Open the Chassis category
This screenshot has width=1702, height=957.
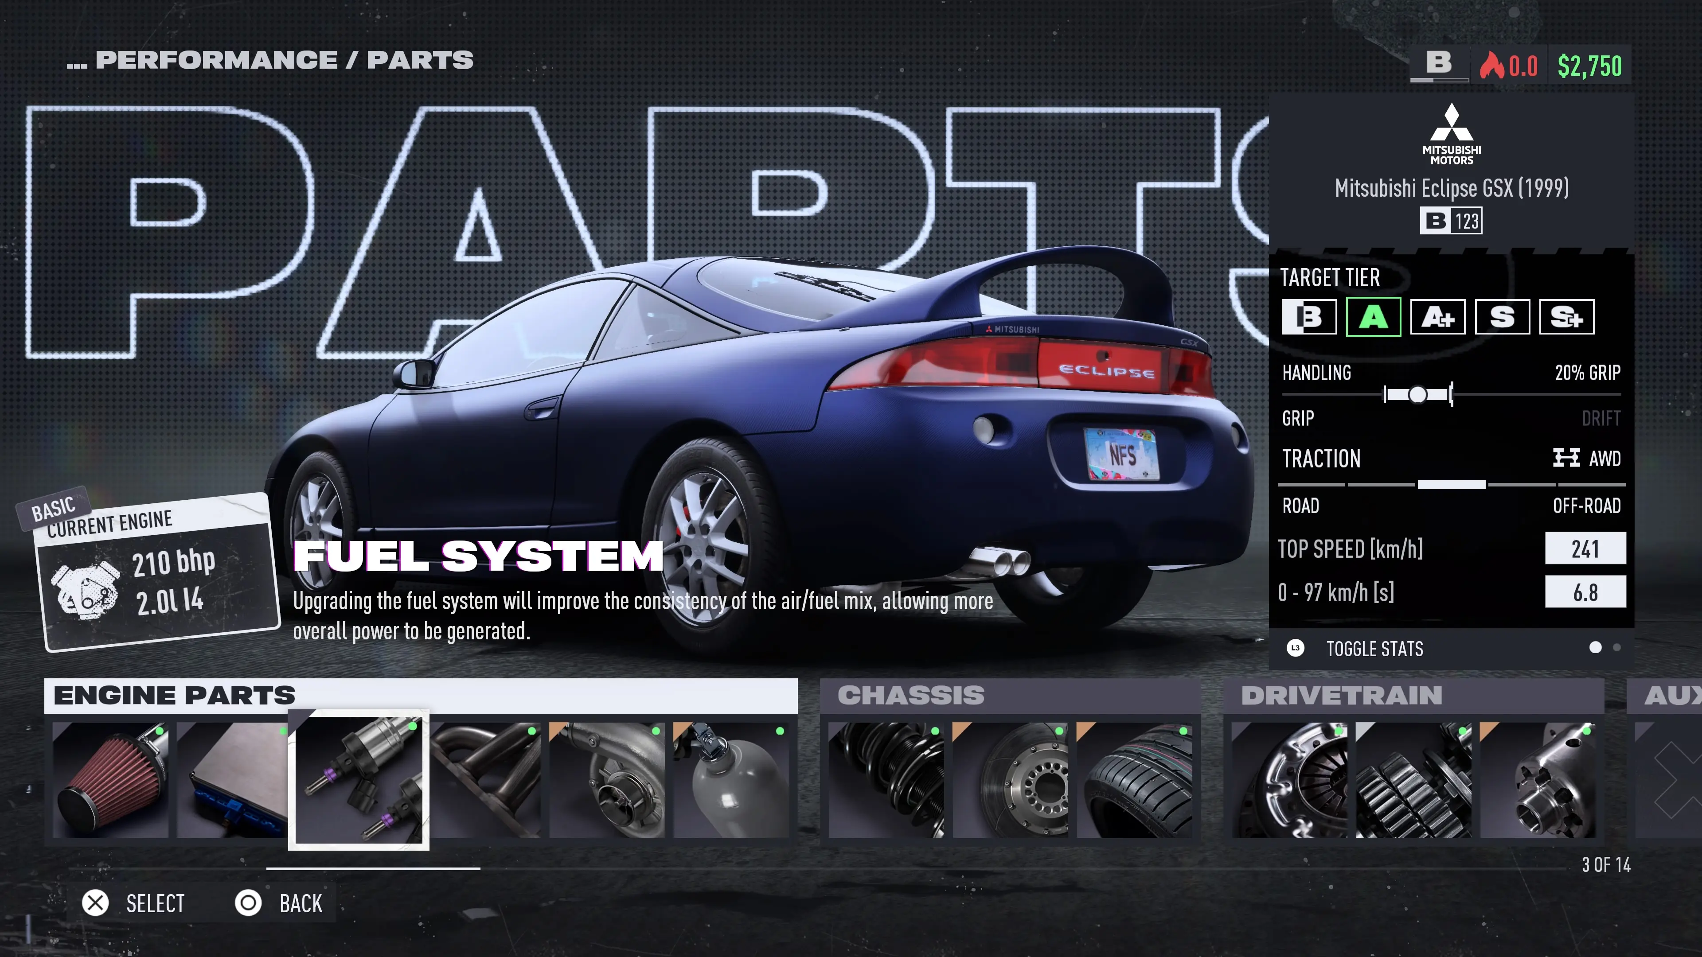pos(1010,696)
